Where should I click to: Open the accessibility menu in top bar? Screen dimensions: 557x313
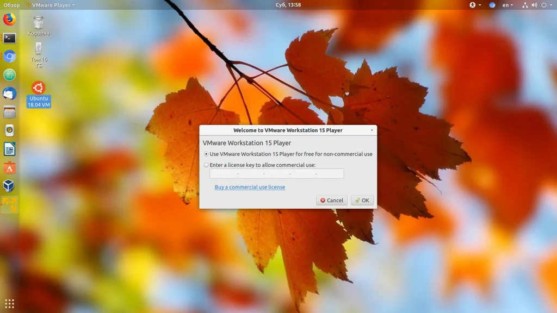475,5
